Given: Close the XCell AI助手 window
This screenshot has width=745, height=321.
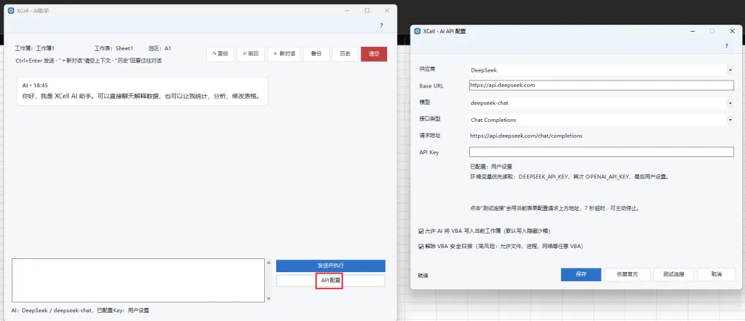Looking at the screenshot, I should [x=387, y=10].
